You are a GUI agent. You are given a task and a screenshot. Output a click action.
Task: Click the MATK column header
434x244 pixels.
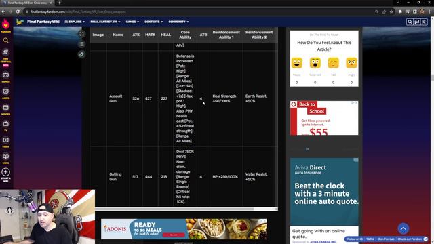click(x=150, y=35)
